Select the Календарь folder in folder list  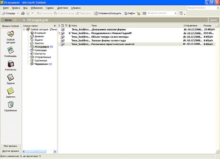point(40,50)
